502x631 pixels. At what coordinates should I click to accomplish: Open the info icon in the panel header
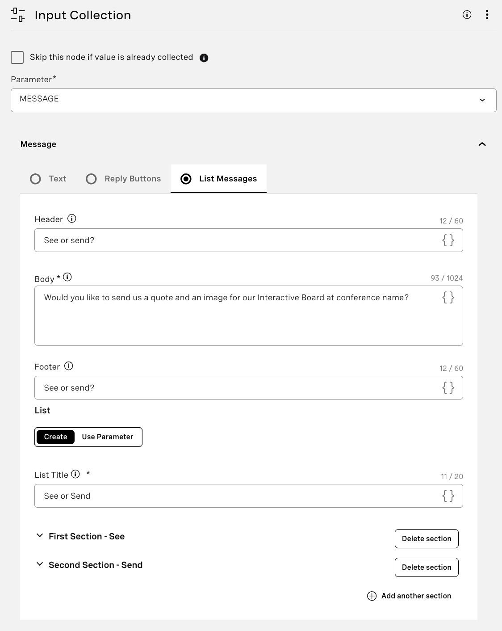coord(467,15)
